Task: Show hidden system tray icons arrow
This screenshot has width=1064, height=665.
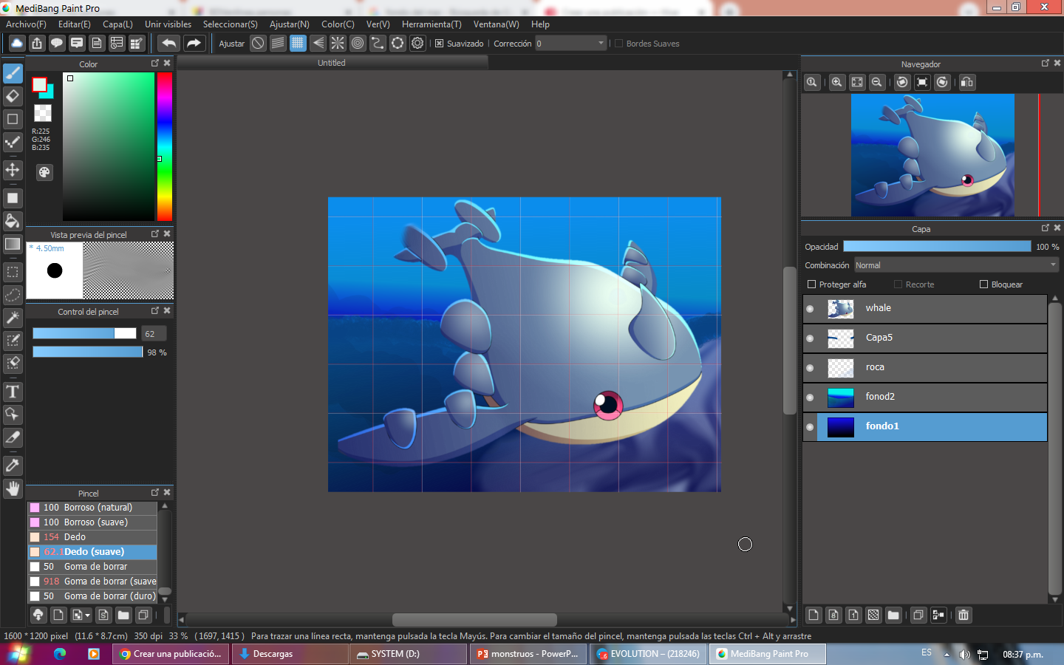Action: (947, 654)
